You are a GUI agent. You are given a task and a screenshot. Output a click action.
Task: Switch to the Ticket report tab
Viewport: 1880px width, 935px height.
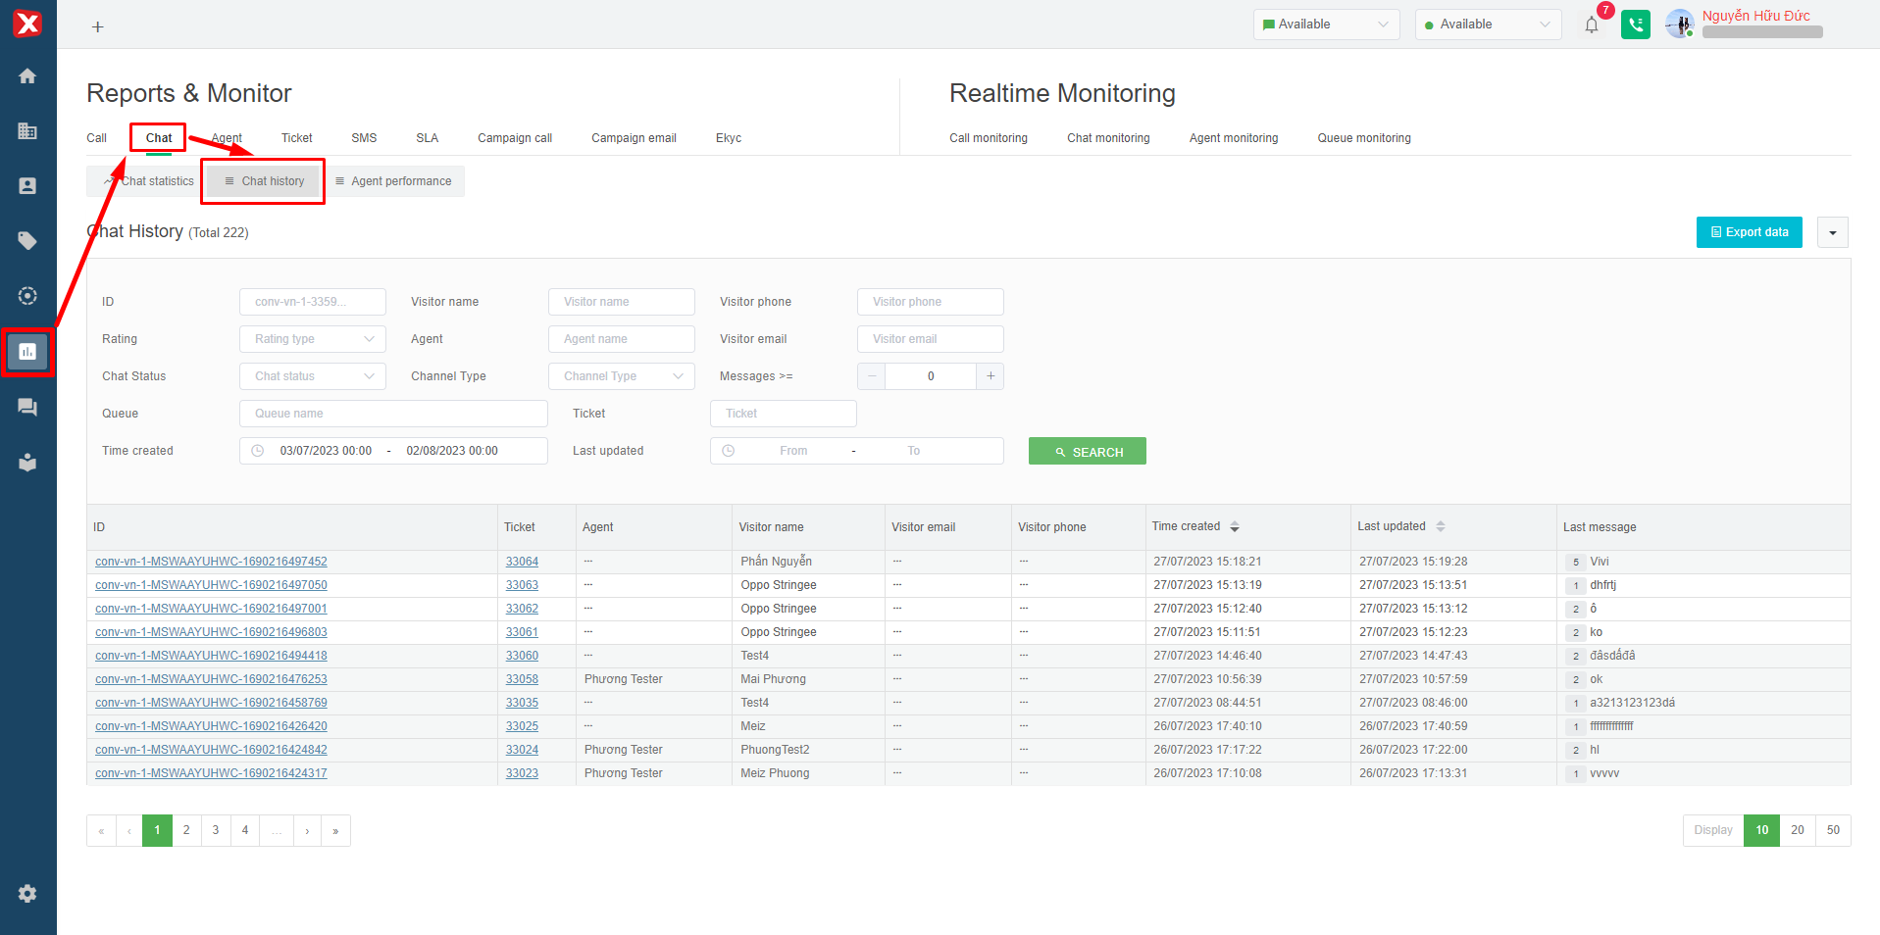point(296,138)
